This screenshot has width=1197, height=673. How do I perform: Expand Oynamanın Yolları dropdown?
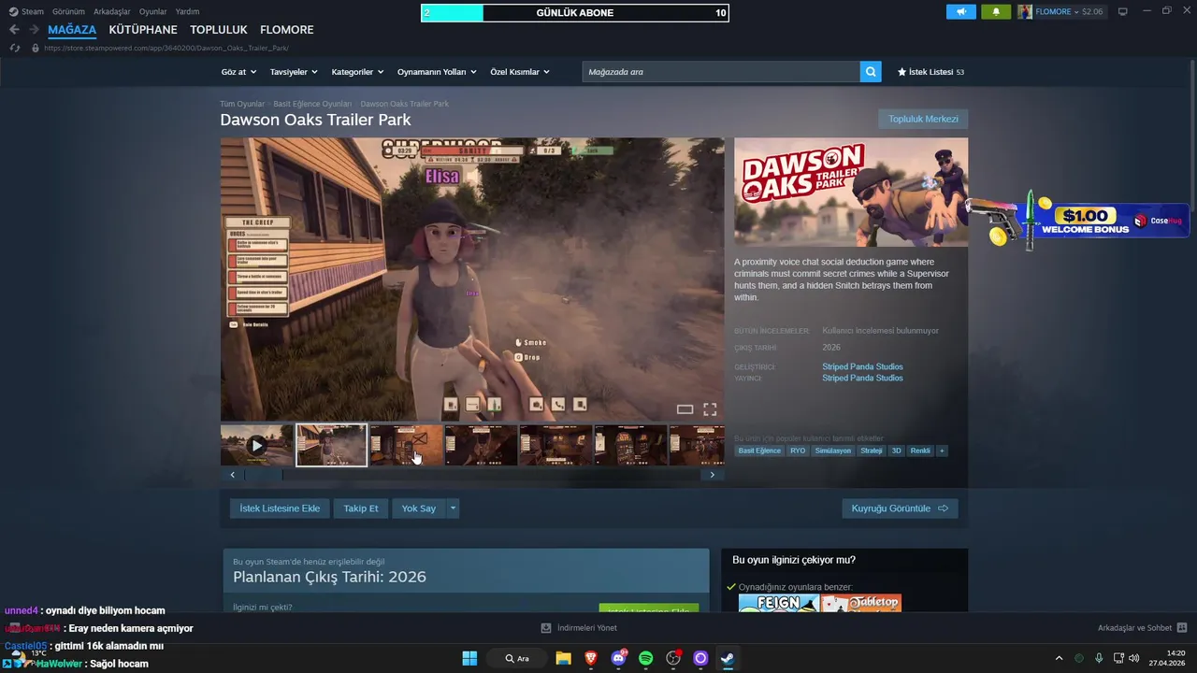437,72
